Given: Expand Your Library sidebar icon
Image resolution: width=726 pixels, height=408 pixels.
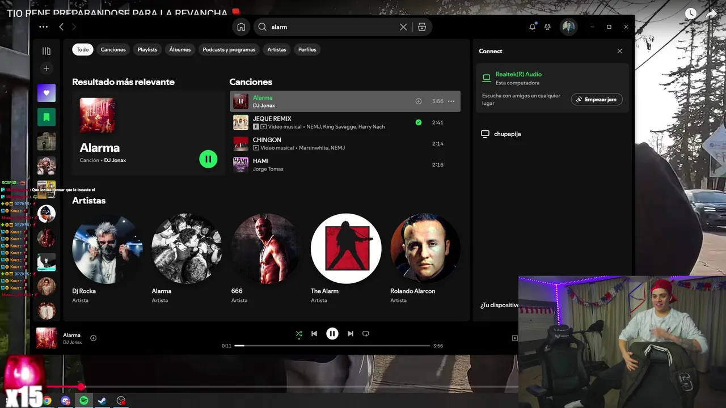Looking at the screenshot, I should click(x=47, y=51).
